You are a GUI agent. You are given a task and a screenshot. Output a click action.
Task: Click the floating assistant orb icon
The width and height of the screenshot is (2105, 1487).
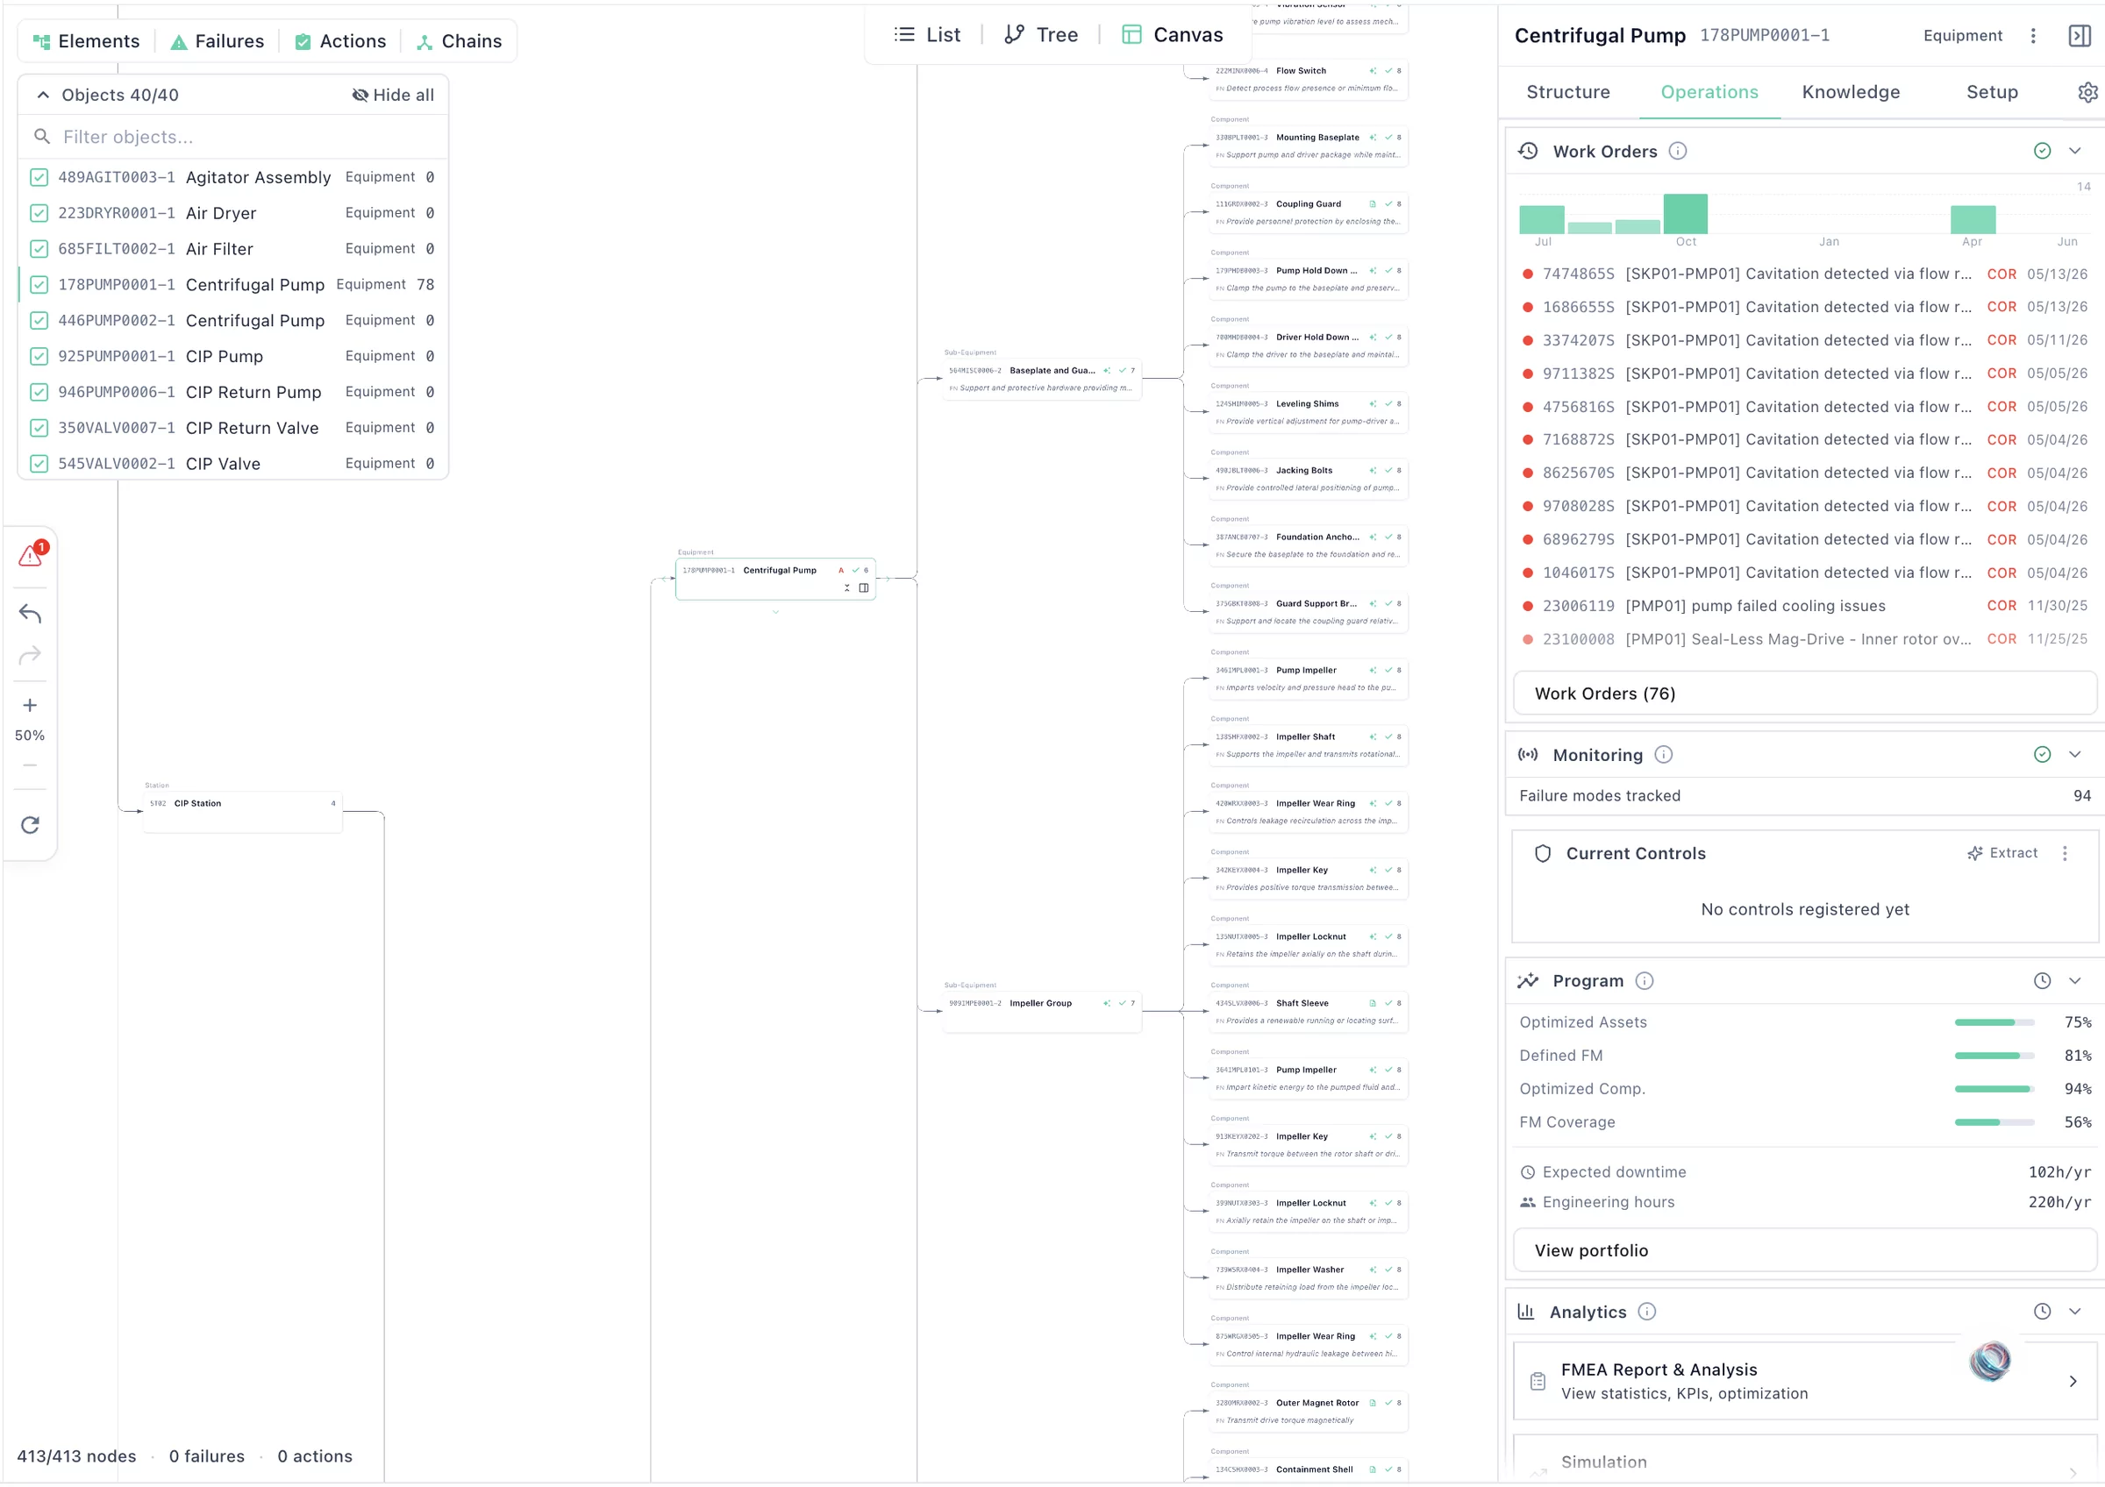click(x=1989, y=1362)
